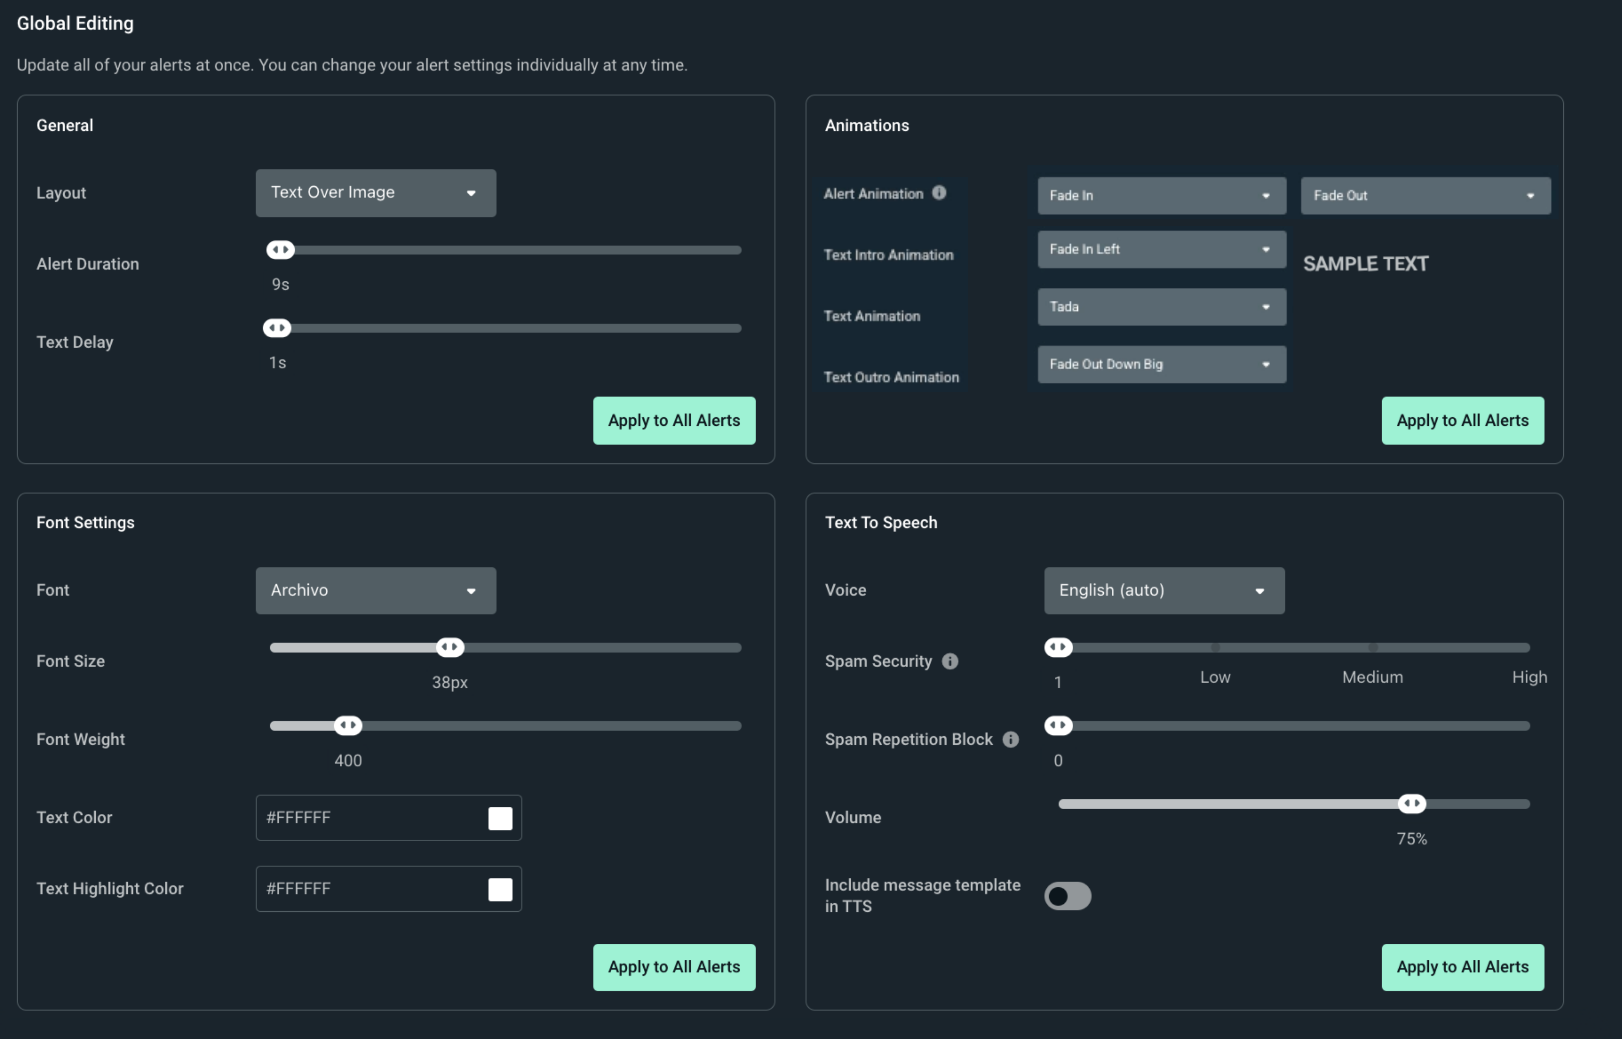This screenshot has width=1622, height=1039.
Task: Click the Text Color hex input field
Action: (388, 818)
